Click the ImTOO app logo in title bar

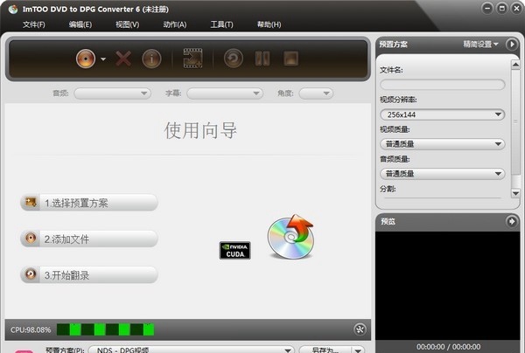point(13,9)
